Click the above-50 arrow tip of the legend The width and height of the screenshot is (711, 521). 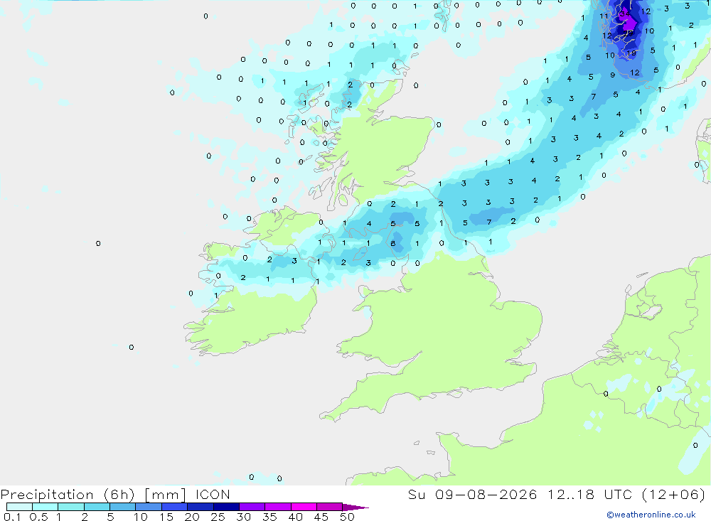(355, 507)
